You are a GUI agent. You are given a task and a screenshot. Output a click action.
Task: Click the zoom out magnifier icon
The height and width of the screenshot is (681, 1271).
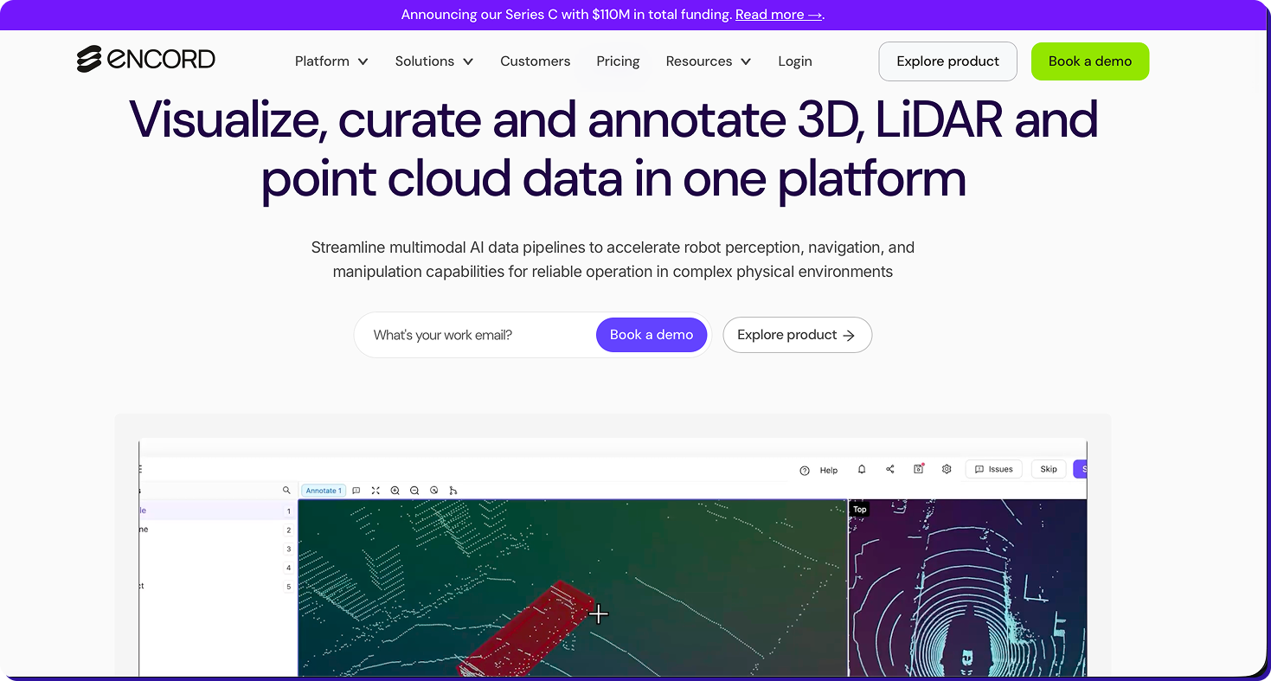pyautogui.click(x=414, y=491)
